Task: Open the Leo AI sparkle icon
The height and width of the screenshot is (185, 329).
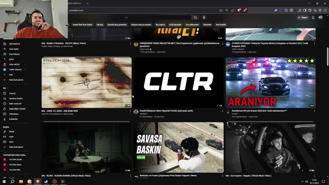Action: [315, 10]
